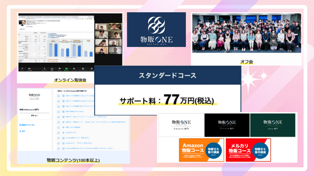This screenshot has height=176, width=314.
Task: Open Zoom security shield icon
Action: click(45, 69)
